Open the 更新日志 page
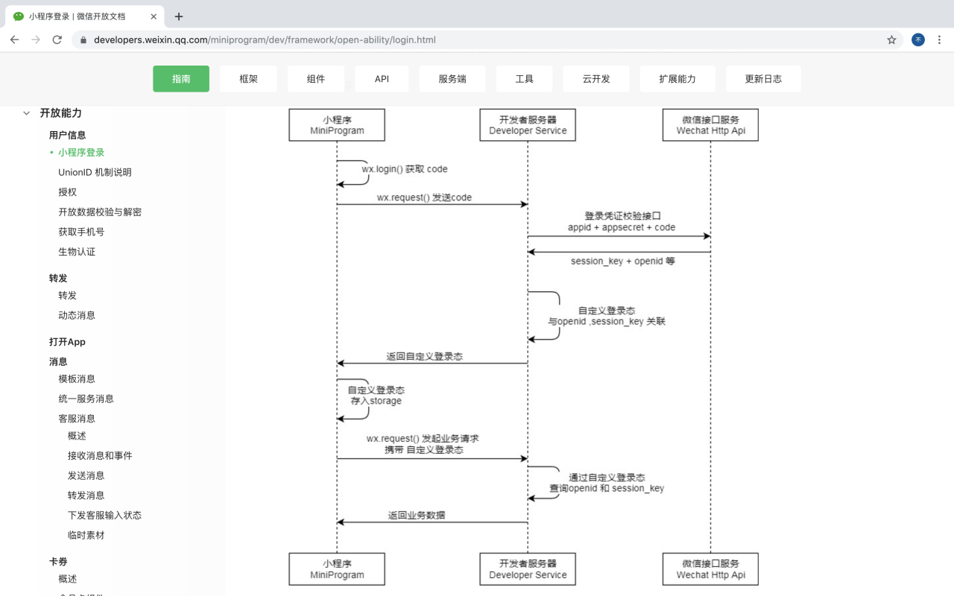Viewport: 954px width, 596px height. (x=763, y=78)
